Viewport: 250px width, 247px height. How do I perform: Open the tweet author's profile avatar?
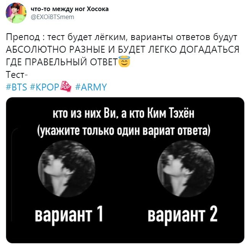point(16,13)
